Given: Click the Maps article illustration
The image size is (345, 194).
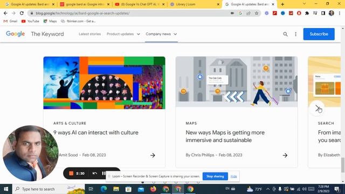Looking at the screenshot, I should click(x=237, y=82).
